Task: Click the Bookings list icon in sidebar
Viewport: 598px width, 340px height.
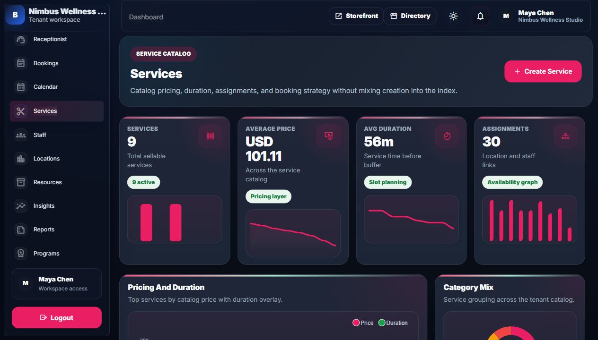Action: click(20, 63)
